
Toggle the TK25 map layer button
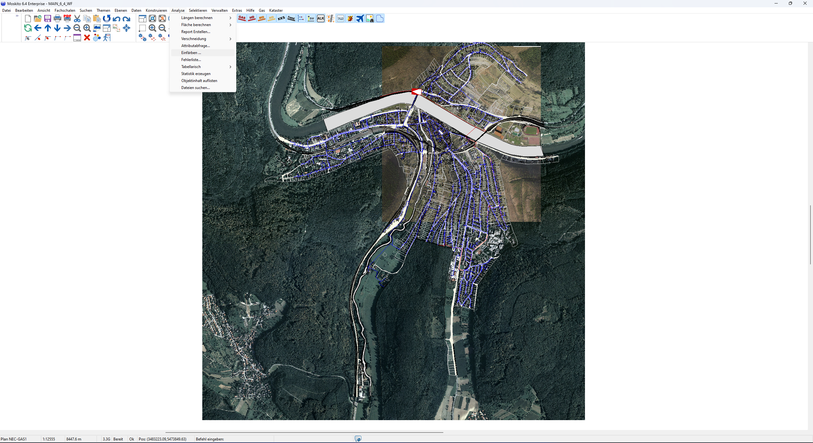coord(340,18)
